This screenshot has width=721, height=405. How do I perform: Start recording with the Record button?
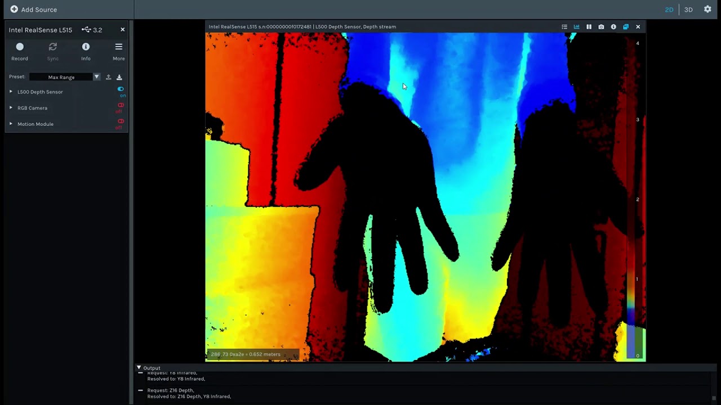click(20, 51)
